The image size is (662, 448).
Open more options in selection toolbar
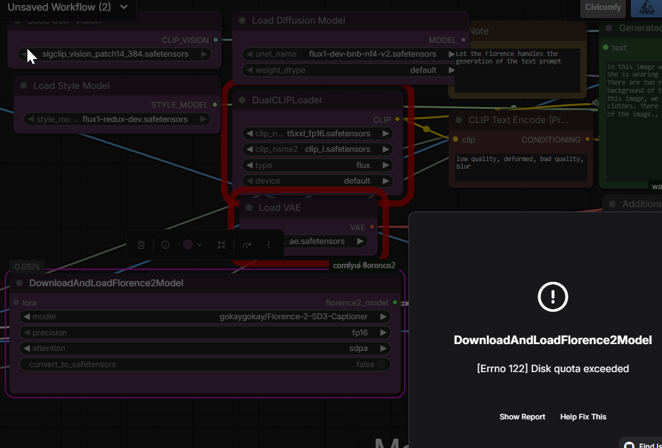pyautogui.click(x=269, y=245)
